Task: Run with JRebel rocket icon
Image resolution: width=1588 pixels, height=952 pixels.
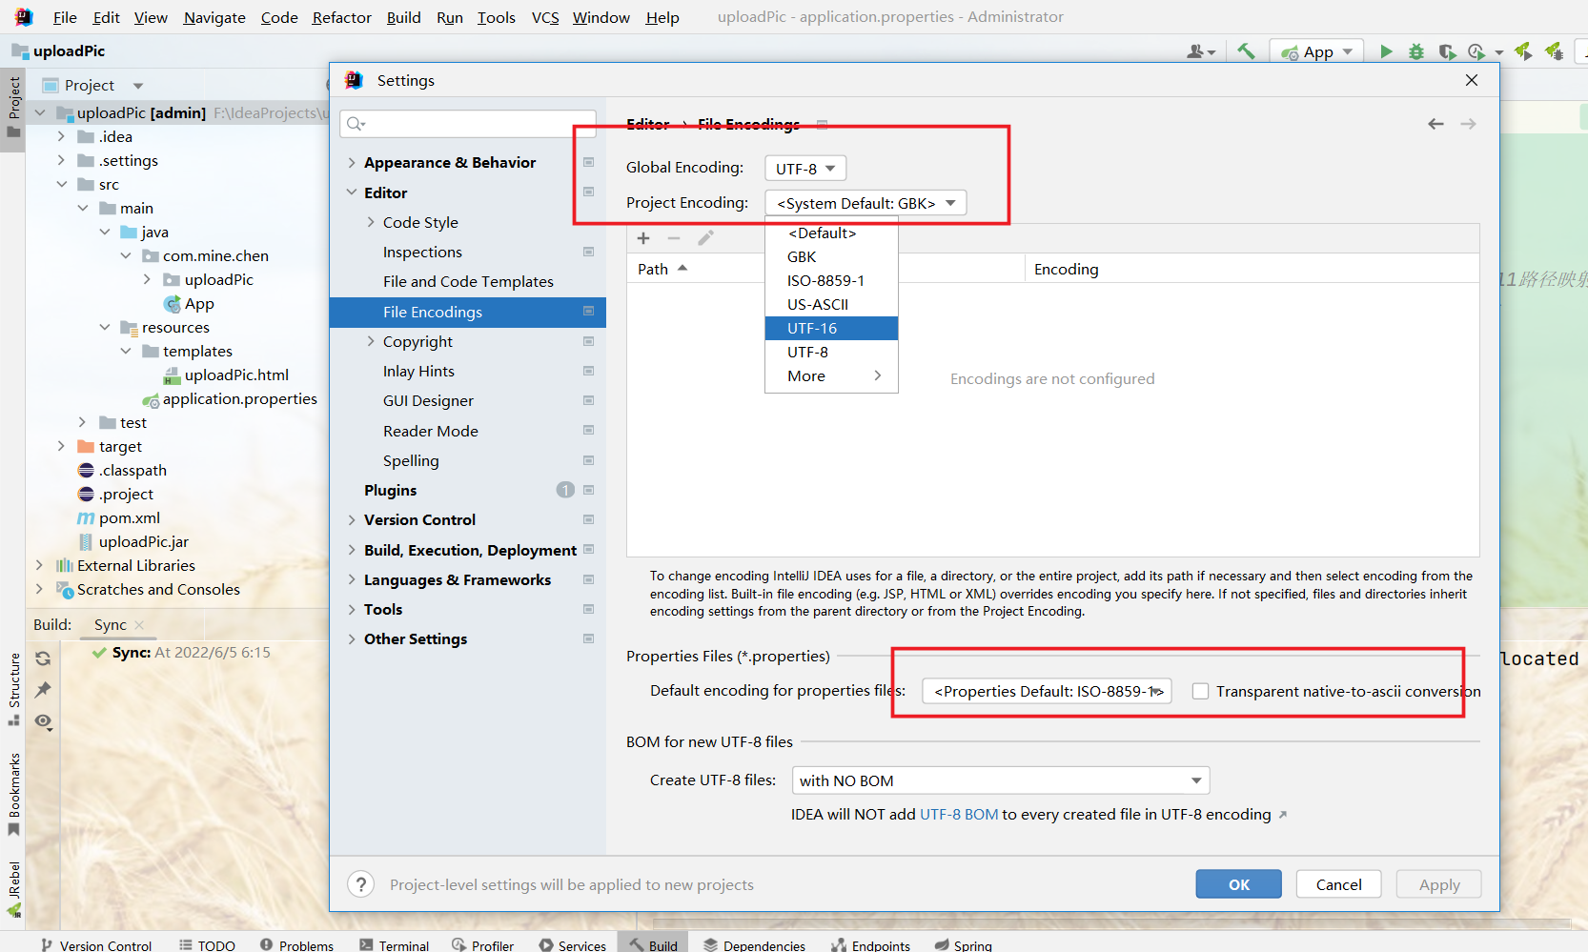Action: 1523,51
